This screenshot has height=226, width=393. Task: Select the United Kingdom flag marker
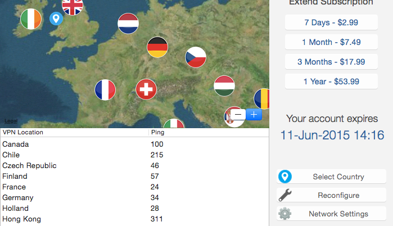coord(72,6)
